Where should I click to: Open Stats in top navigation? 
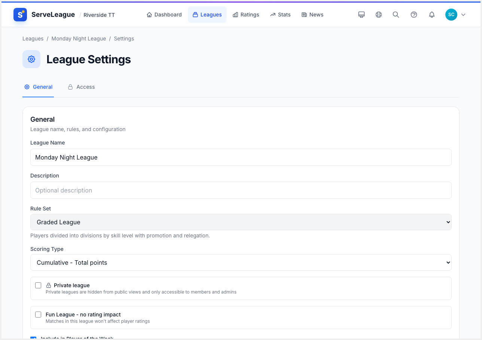(280, 15)
